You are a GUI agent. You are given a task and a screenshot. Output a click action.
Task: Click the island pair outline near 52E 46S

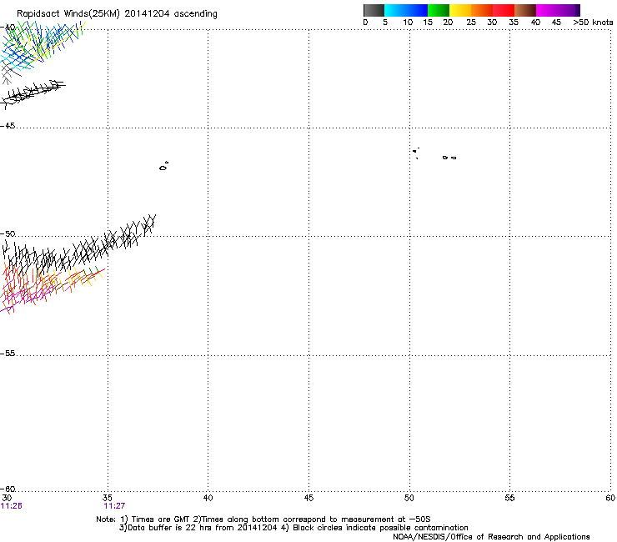pos(449,158)
